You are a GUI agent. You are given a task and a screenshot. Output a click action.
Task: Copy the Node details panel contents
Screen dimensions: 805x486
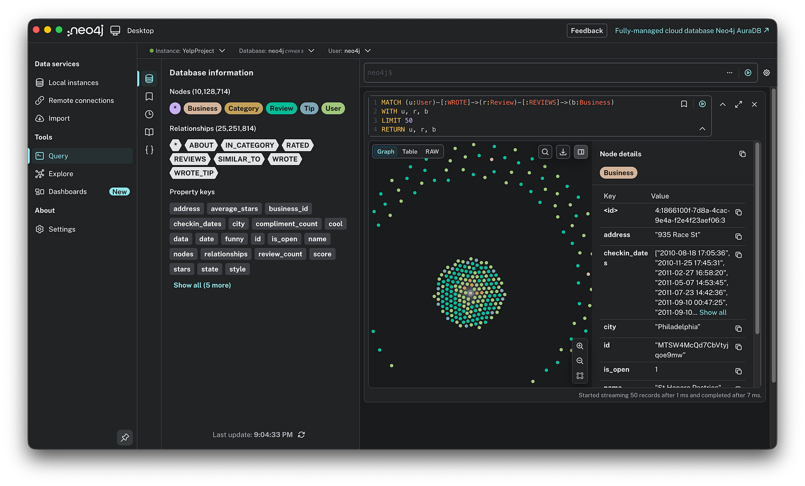[x=742, y=154]
